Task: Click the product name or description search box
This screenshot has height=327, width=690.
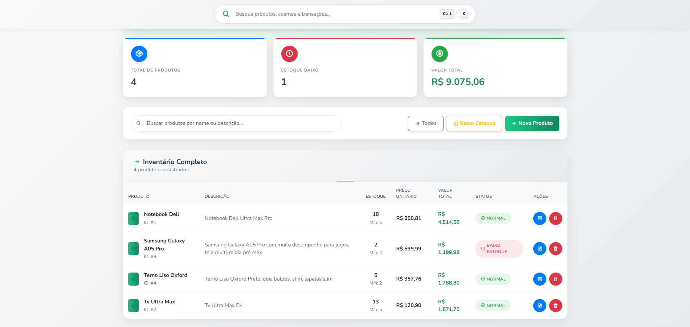Action: pos(240,123)
